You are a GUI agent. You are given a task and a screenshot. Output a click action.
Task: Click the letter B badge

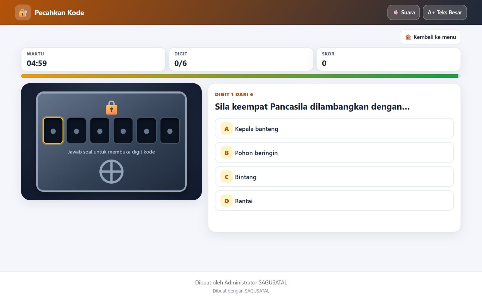(227, 153)
